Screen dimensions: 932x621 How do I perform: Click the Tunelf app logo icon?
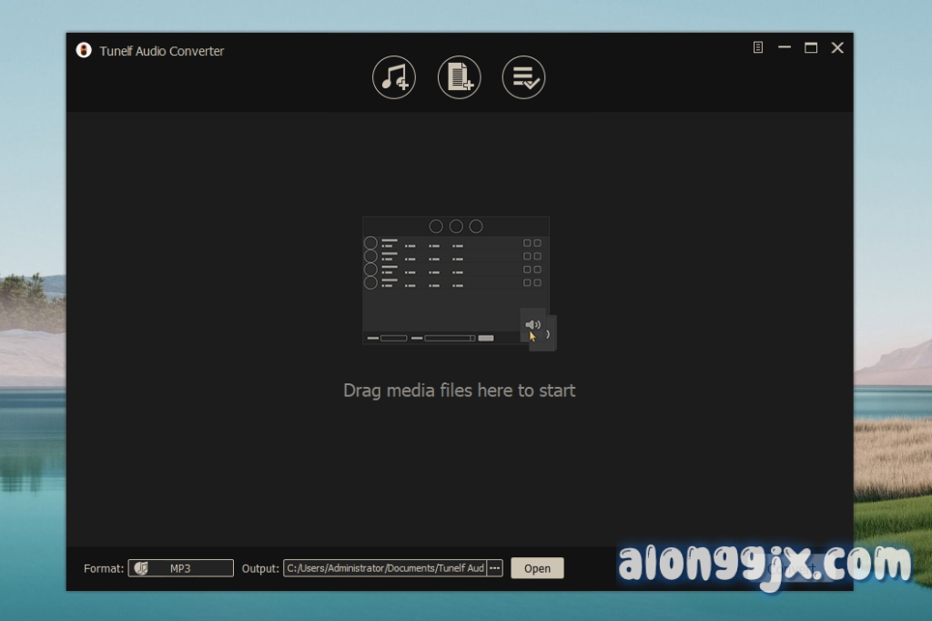pyautogui.click(x=84, y=50)
